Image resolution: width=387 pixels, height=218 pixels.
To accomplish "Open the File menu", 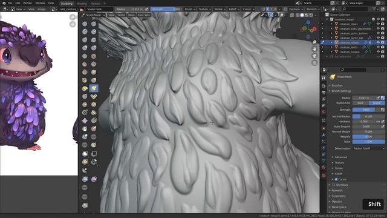I will coord(10,3).
